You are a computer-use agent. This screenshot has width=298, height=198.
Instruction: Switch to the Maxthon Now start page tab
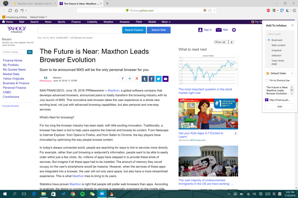coord(35,4)
